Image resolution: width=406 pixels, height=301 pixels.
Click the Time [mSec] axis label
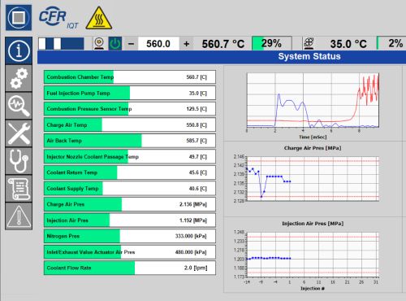coord(313,137)
